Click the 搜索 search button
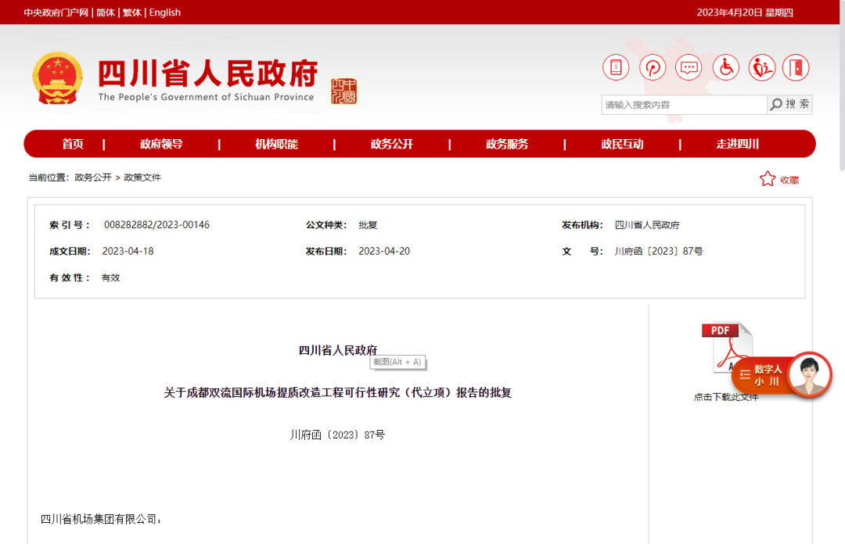845x544 pixels. pos(790,105)
